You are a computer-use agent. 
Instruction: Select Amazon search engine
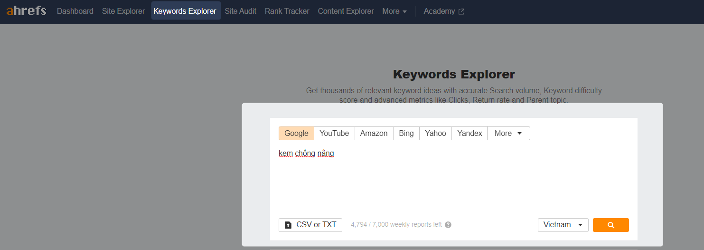tap(374, 134)
